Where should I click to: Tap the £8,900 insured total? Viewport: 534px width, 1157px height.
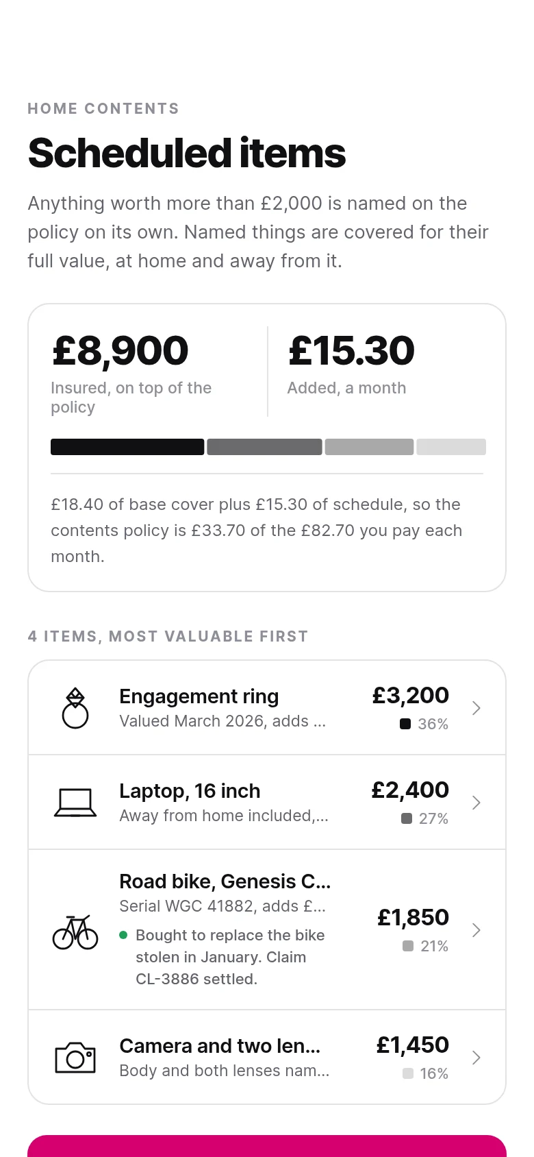[120, 350]
